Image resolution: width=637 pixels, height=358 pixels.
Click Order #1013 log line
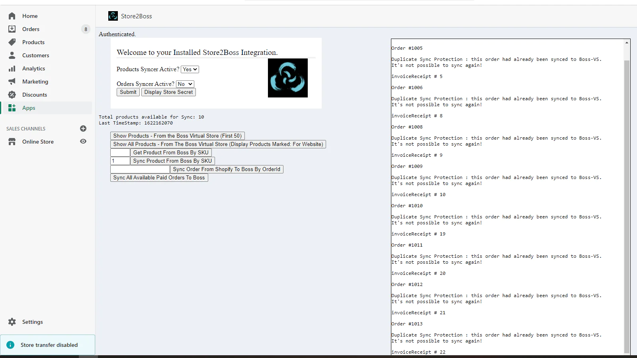[x=407, y=324]
